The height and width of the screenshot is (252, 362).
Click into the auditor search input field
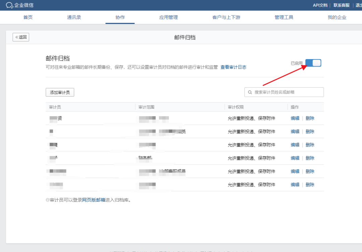tap(285, 92)
